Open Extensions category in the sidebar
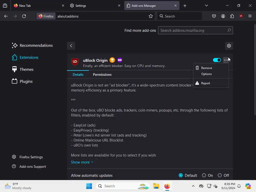This screenshot has width=256, height=192. (25, 57)
